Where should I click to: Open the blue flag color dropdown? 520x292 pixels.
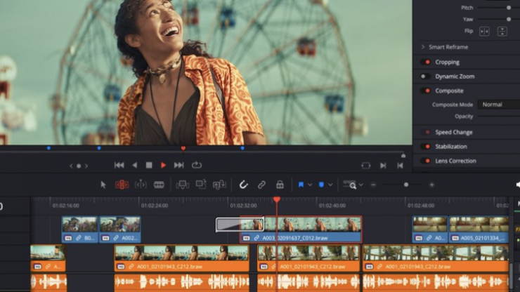pyautogui.click(x=309, y=185)
